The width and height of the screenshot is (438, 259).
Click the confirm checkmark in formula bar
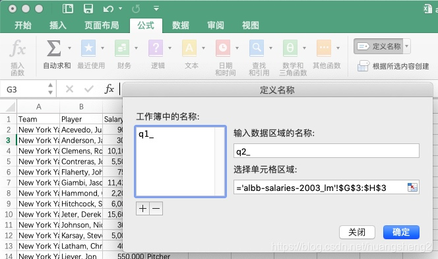89,89
